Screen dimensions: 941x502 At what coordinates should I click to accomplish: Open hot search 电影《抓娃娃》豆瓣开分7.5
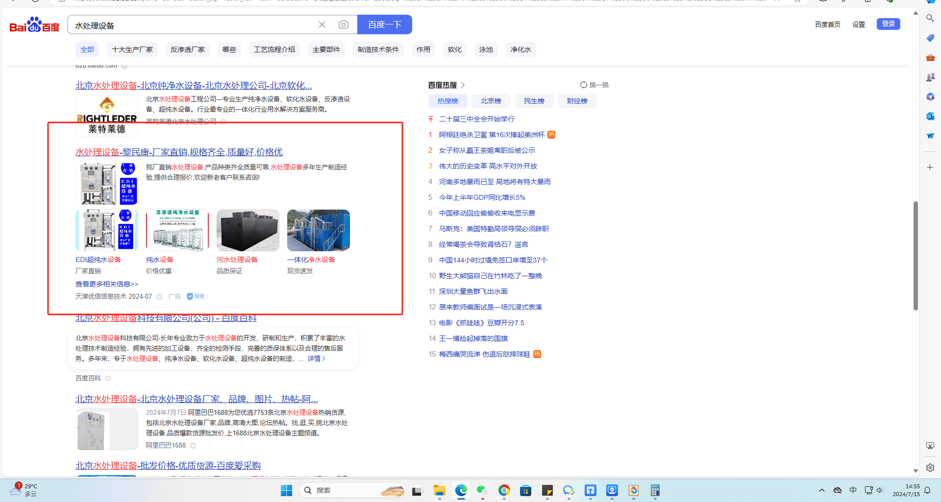pos(482,323)
